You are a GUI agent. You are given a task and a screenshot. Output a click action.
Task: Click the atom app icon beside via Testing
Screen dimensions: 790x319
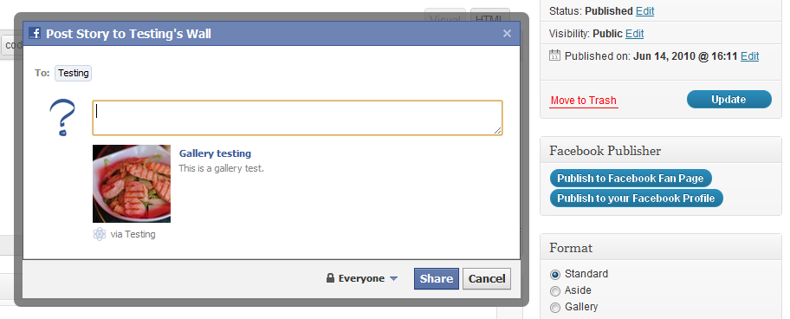coord(100,234)
